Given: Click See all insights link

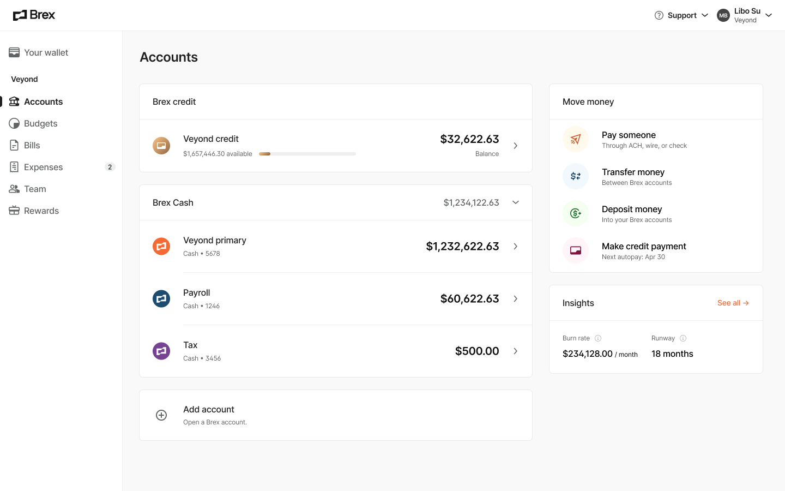Looking at the screenshot, I should pyautogui.click(x=733, y=303).
